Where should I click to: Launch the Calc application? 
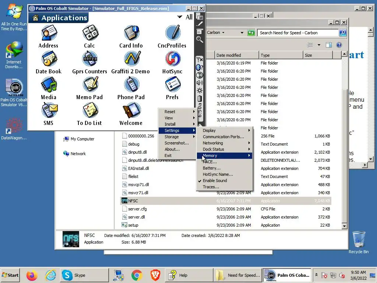[89, 36]
